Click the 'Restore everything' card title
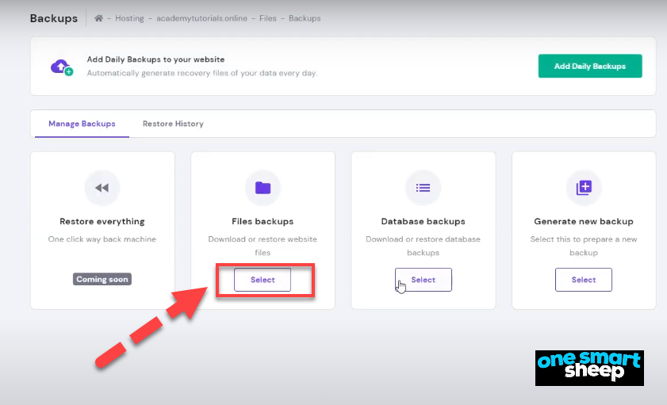Screen dimensions: 667x405 (102, 221)
